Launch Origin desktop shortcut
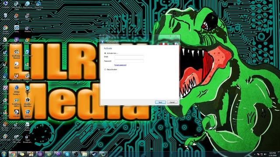This screenshot has height=157, width=280. click(17, 17)
